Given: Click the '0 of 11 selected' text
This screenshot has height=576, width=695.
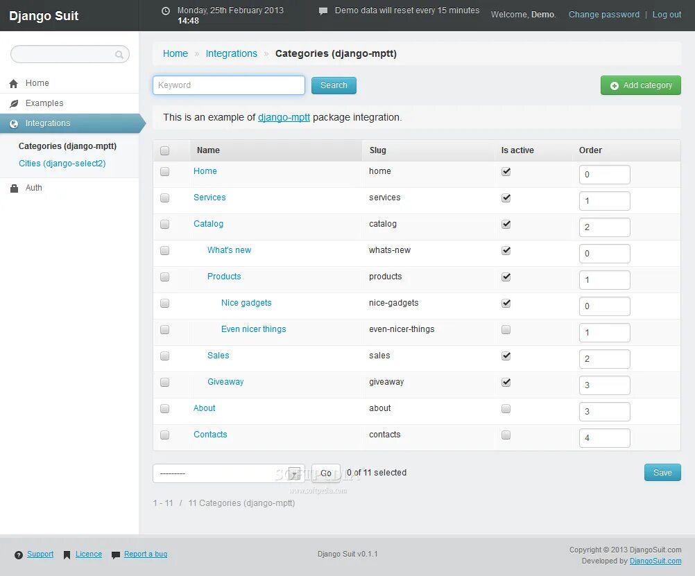Looking at the screenshot, I should (377, 473).
